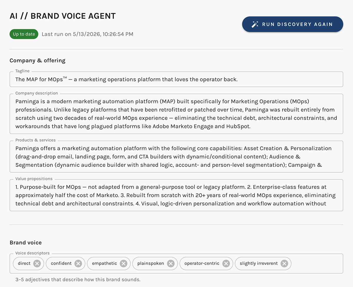Screen dimensions: 353x287
Task: Click into the Company description field
Action: click(x=176, y=114)
